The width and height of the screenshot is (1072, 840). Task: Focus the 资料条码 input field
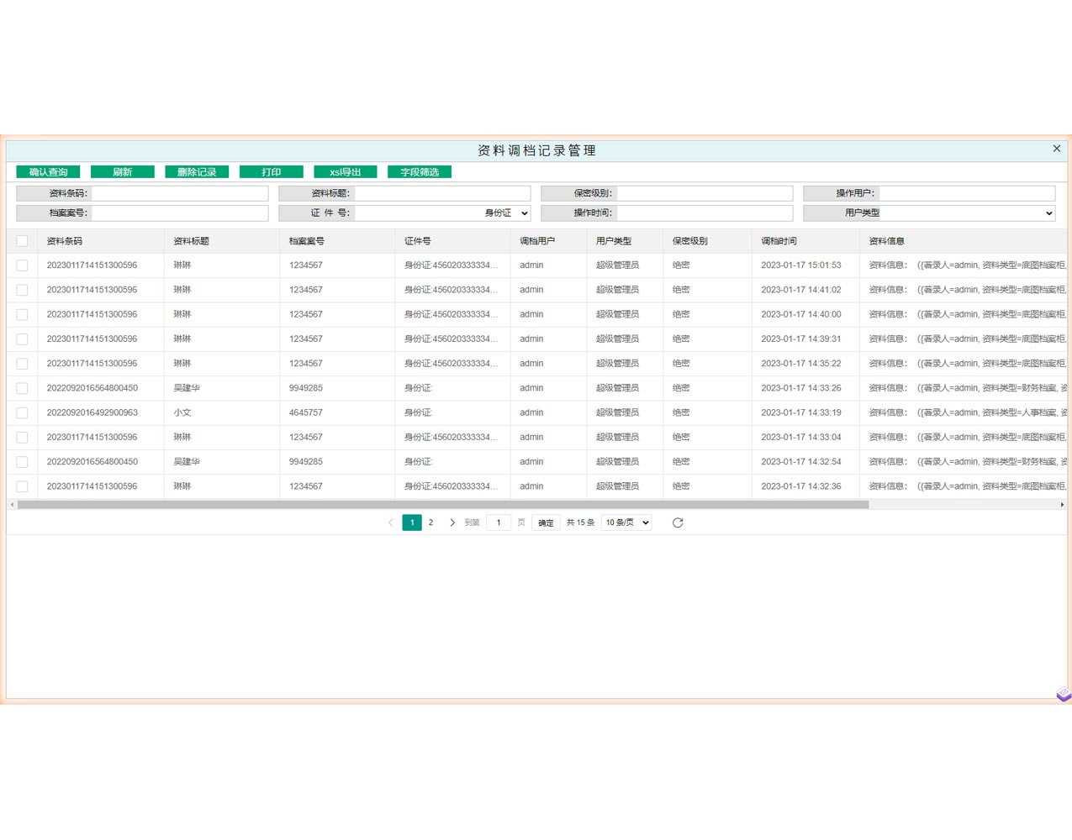pyautogui.click(x=180, y=193)
